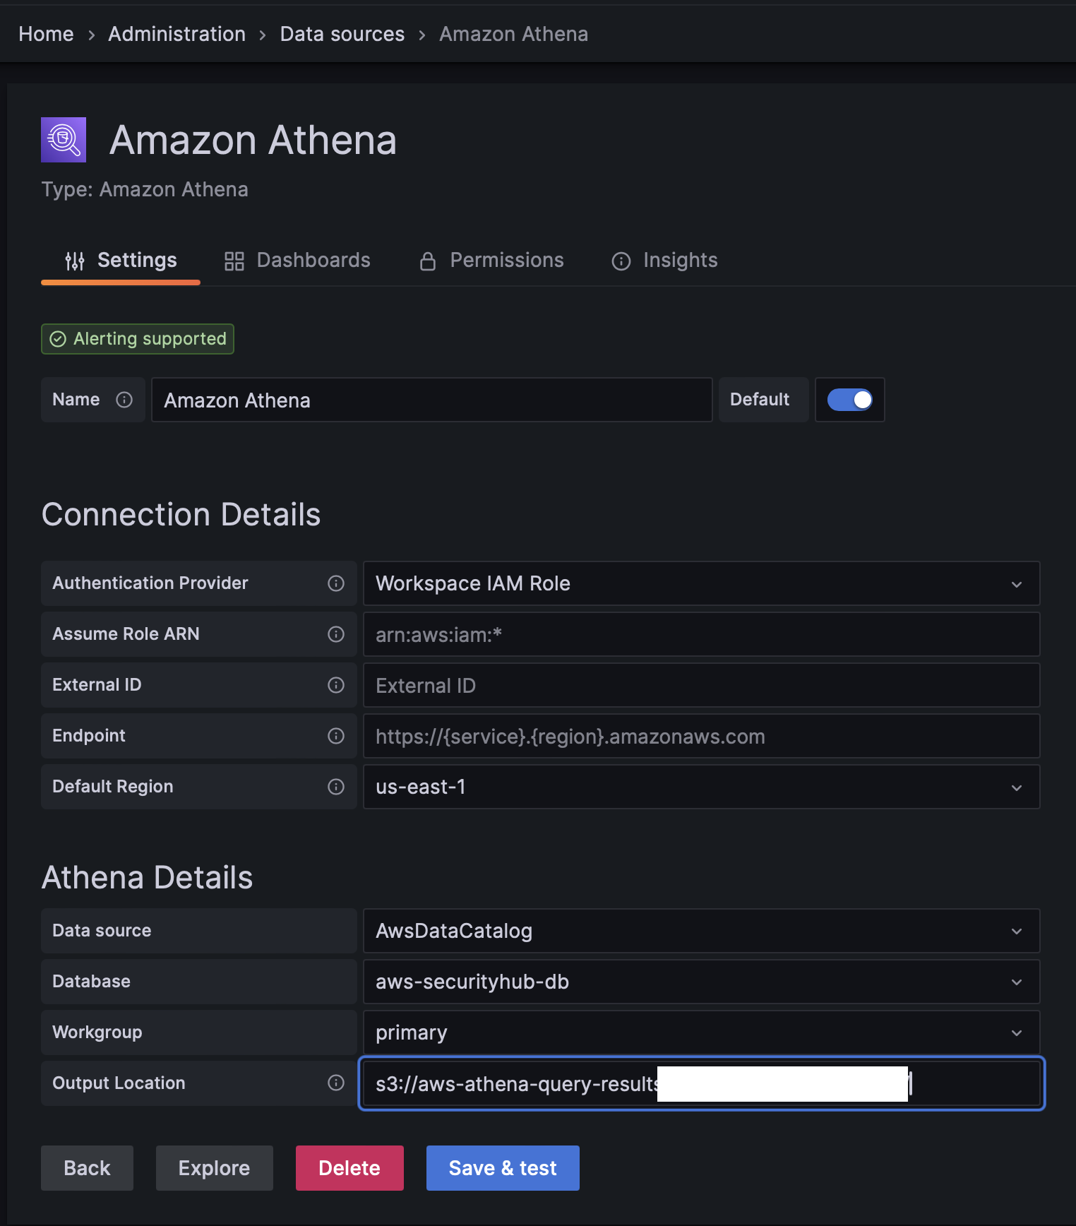The height and width of the screenshot is (1226, 1076).
Task: Open the Data source AwsDataCatalog dropdown
Action: point(701,931)
